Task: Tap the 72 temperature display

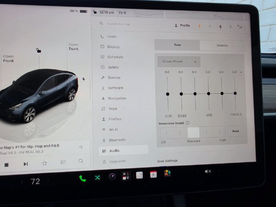Action: 35,182
